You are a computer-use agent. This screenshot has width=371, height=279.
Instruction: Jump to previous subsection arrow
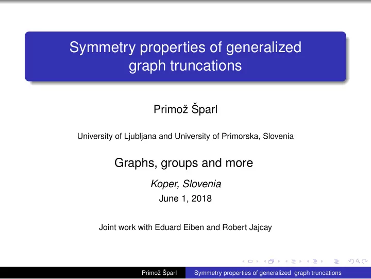click(286, 261)
